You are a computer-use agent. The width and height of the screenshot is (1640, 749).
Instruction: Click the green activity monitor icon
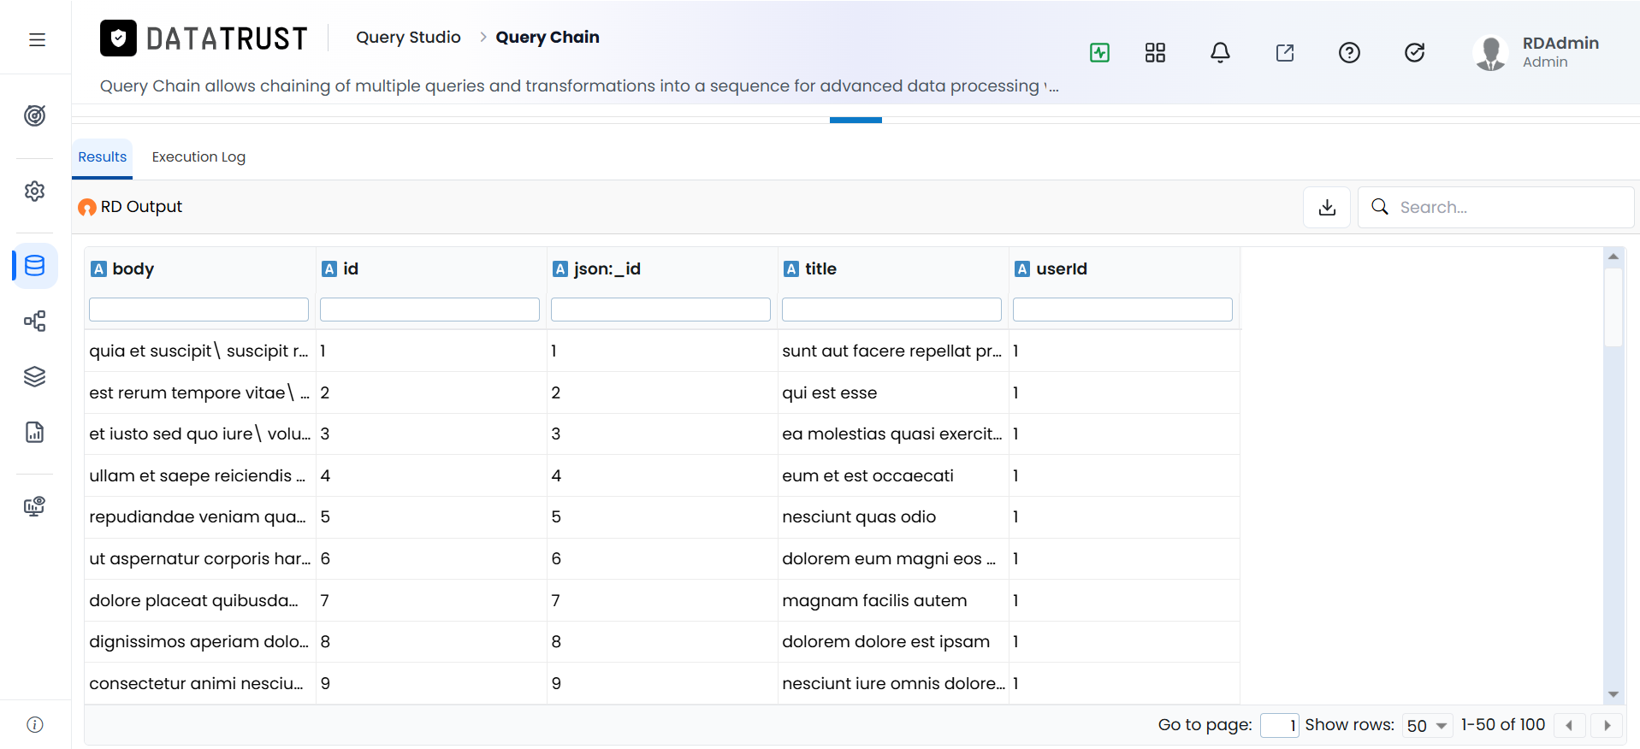1099,53
